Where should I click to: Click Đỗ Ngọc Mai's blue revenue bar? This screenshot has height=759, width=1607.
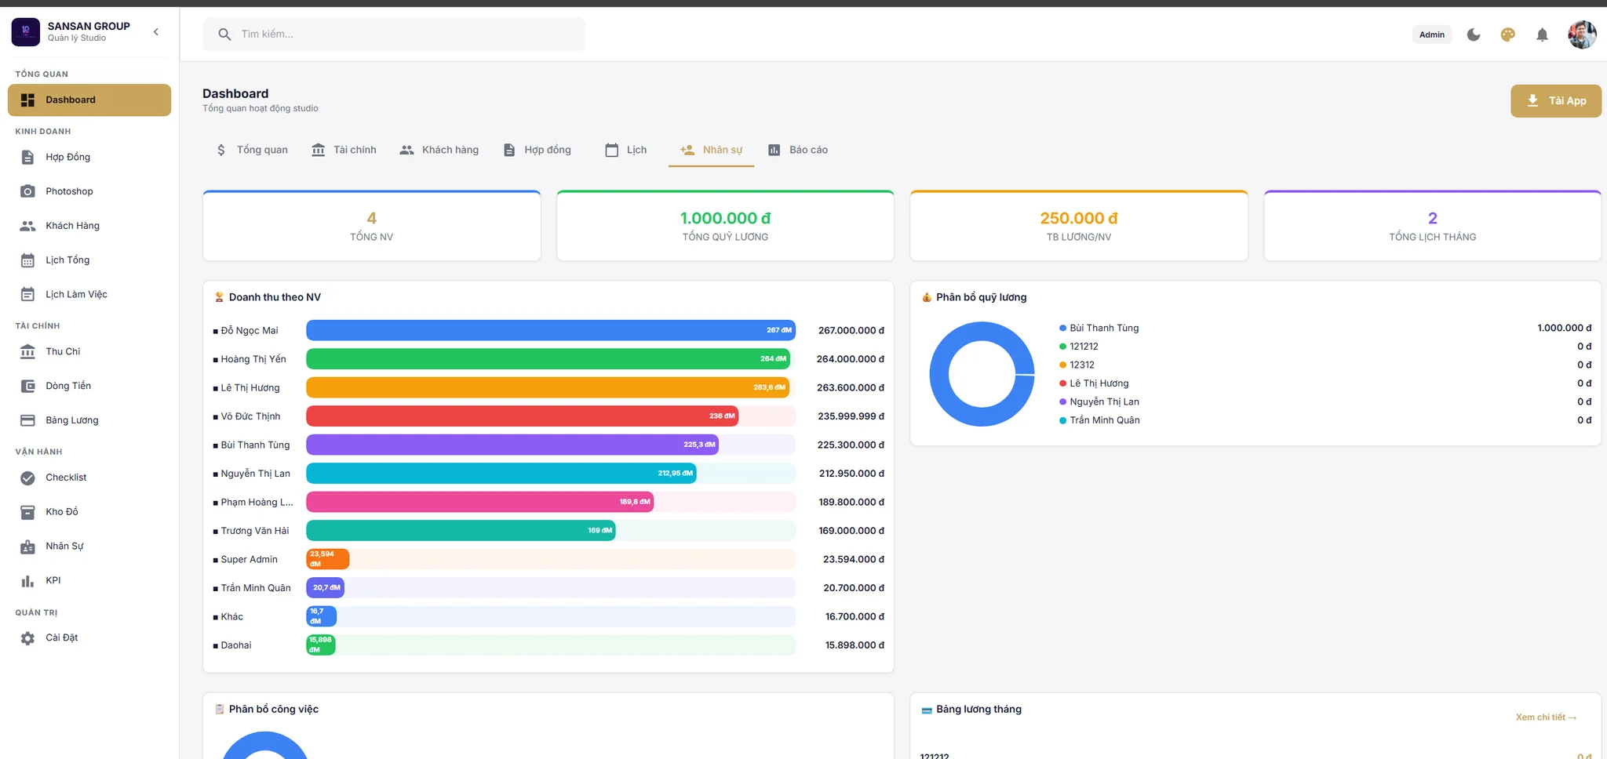click(551, 330)
